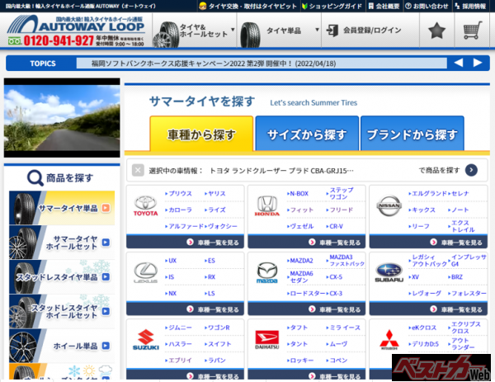Click the Suzuki logo

145,340
